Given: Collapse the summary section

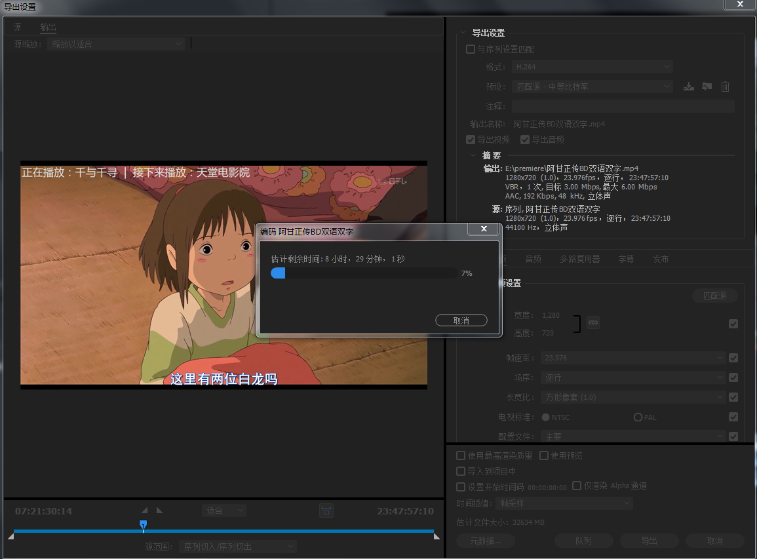Looking at the screenshot, I should (473, 155).
